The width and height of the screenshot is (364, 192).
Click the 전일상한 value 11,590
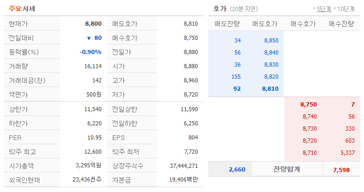click(x=189, y=109)
